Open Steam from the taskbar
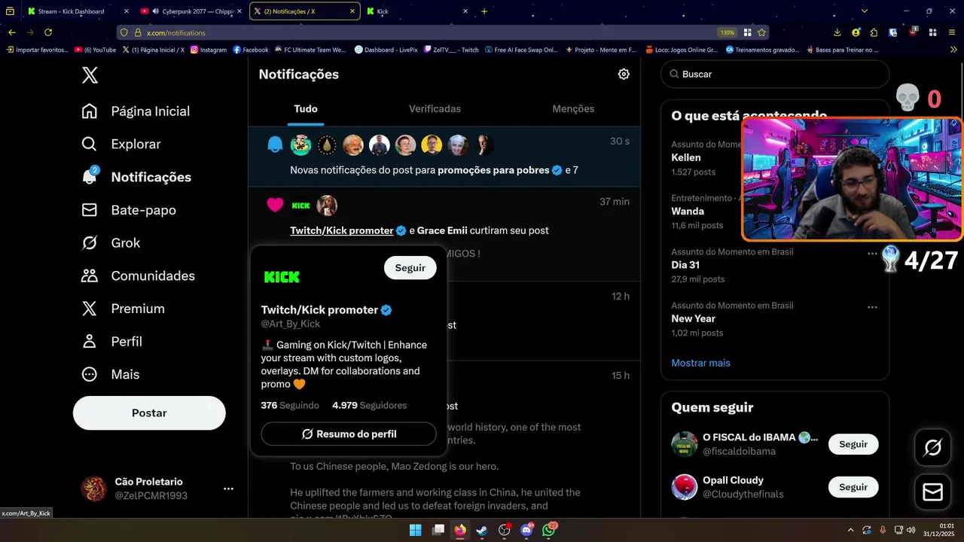 (482, 530)
